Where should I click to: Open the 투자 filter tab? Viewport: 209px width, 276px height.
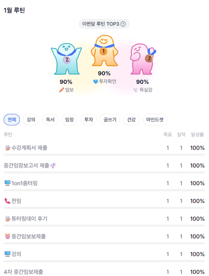pyautogui.click(x=88, y=120)
